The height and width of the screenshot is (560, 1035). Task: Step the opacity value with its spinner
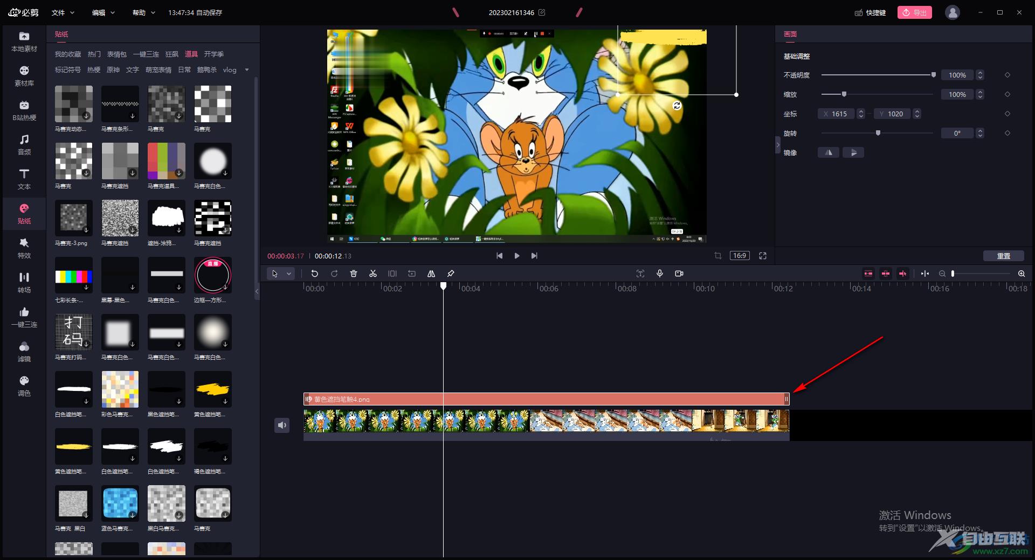pos(981,75)
